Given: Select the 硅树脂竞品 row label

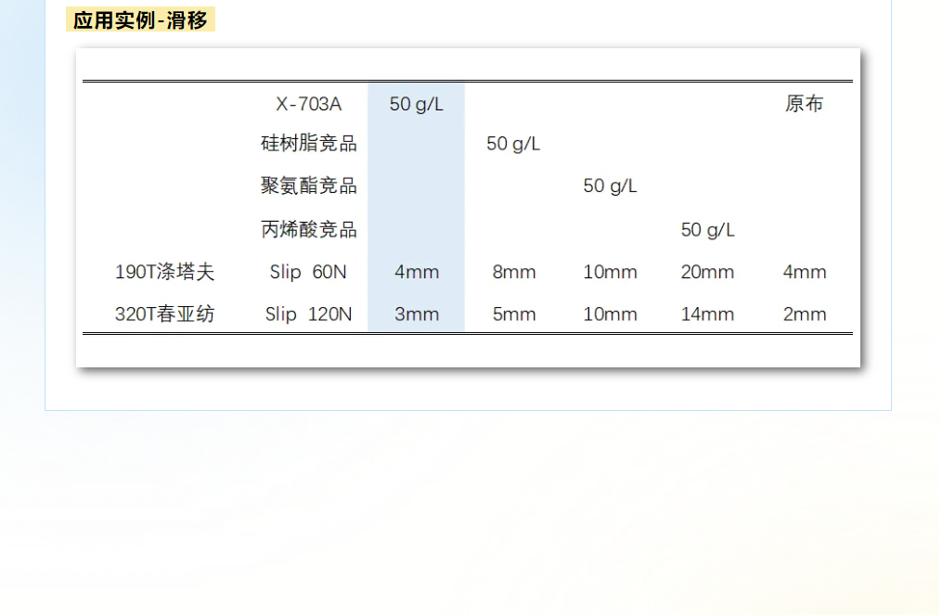Looking at the screenshot, I should (x=308, y=144).
